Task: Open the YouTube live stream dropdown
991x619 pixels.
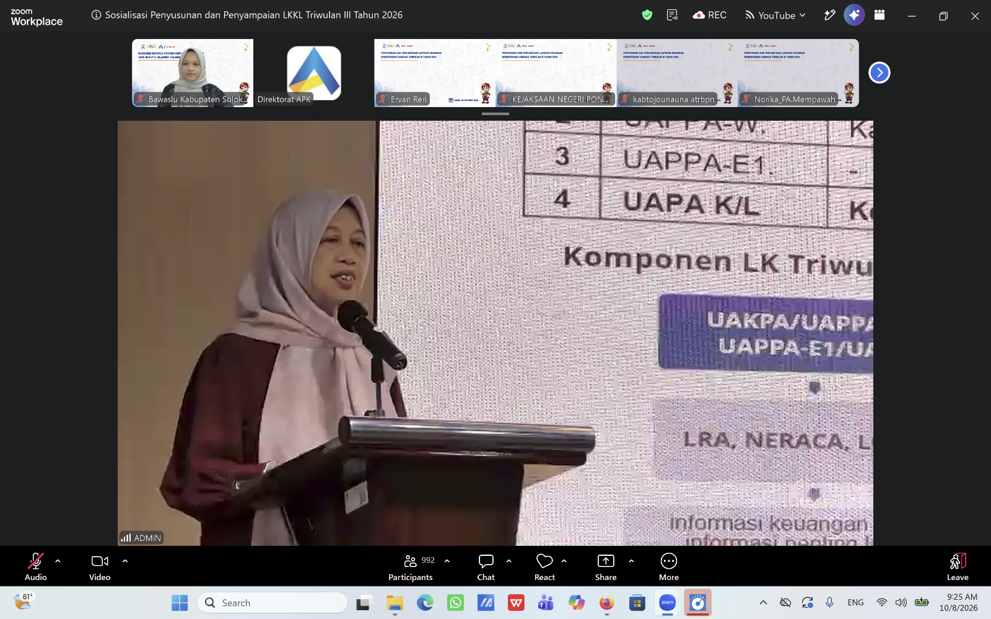Action: pos(775,15)
